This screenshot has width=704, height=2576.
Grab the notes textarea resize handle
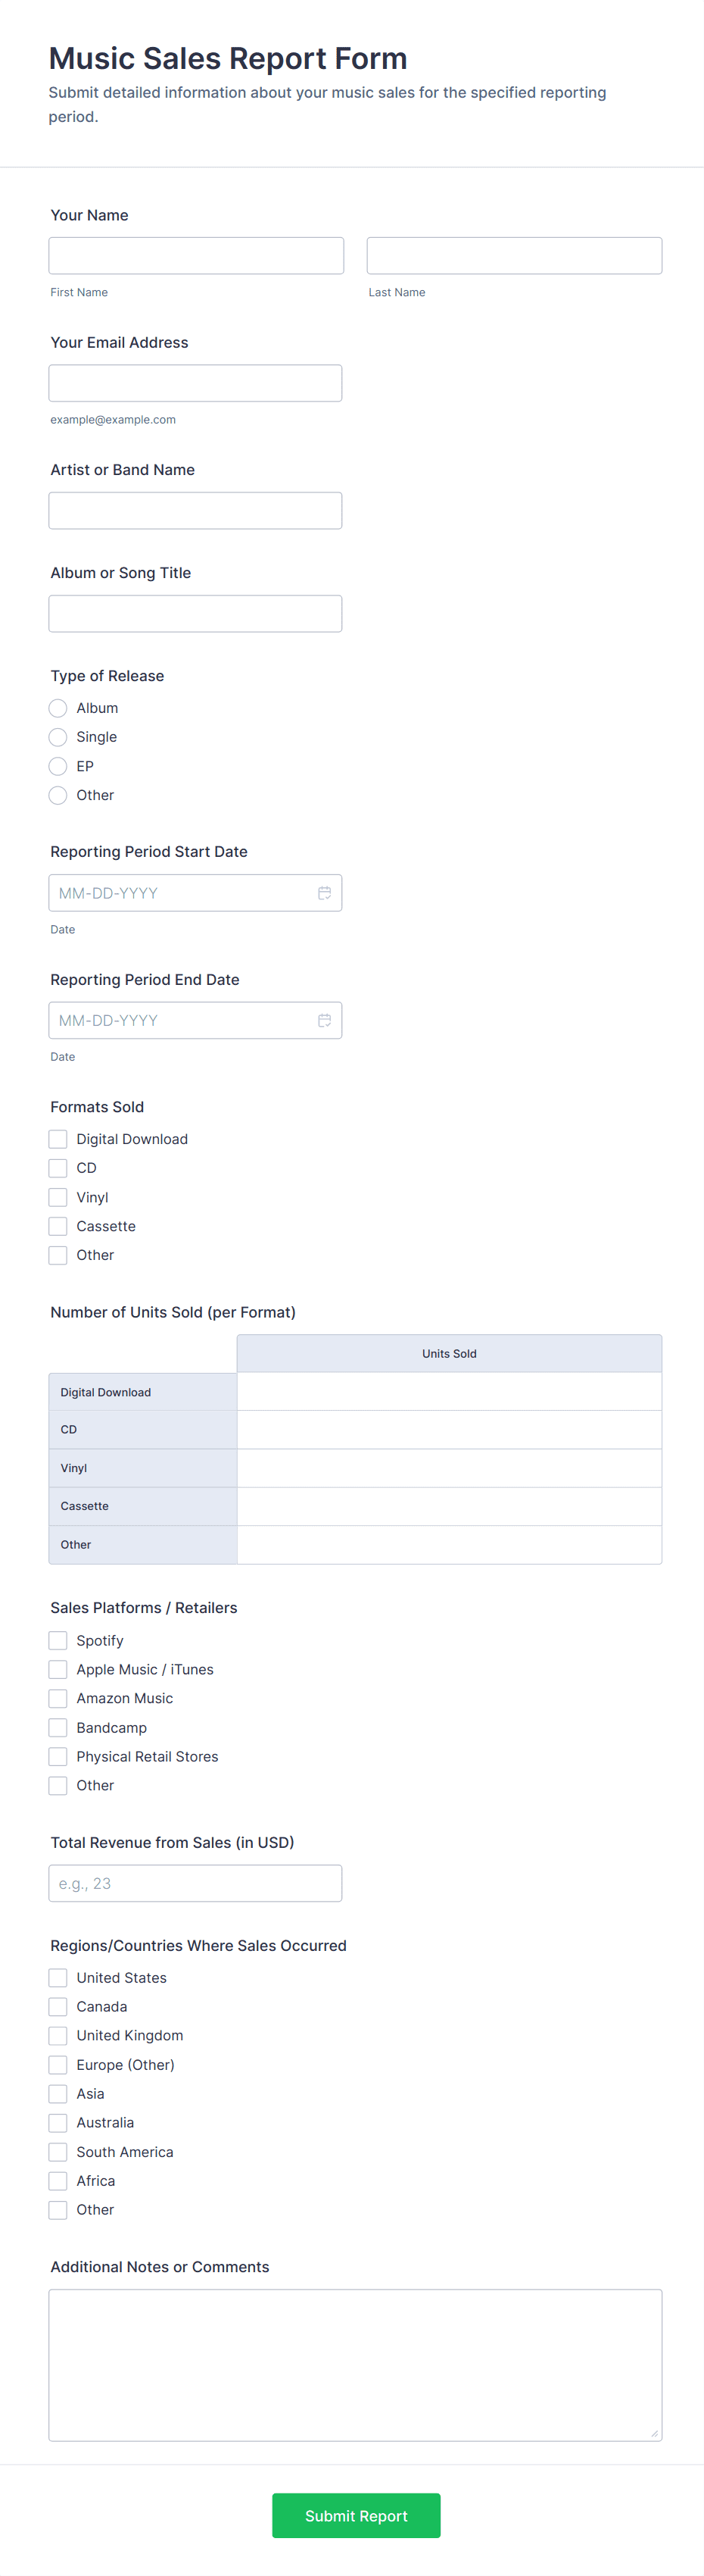pos(654,2433)
